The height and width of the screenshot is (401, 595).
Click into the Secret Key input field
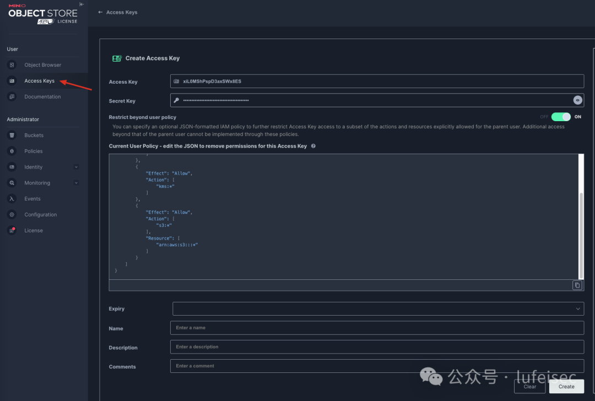pos(377,100)
